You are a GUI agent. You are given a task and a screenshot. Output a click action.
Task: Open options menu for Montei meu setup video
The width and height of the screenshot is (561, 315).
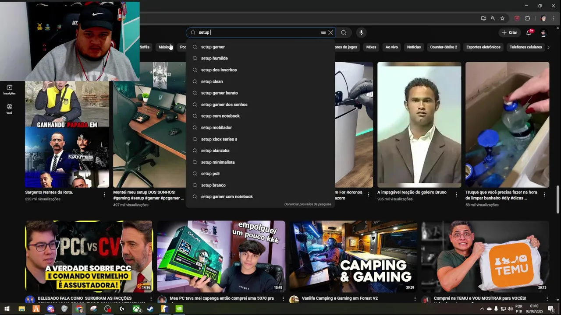point(192,194)
